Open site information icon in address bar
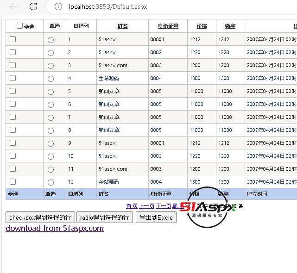Screen dimensions: 297x273 pos(58,6)
